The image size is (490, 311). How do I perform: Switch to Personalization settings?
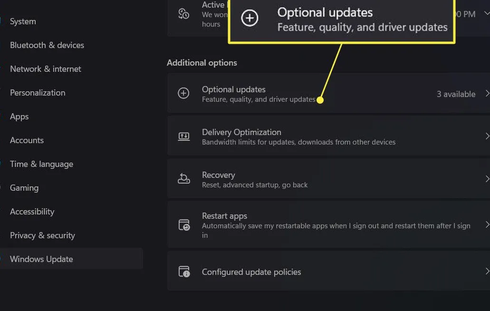click(38, 92)
